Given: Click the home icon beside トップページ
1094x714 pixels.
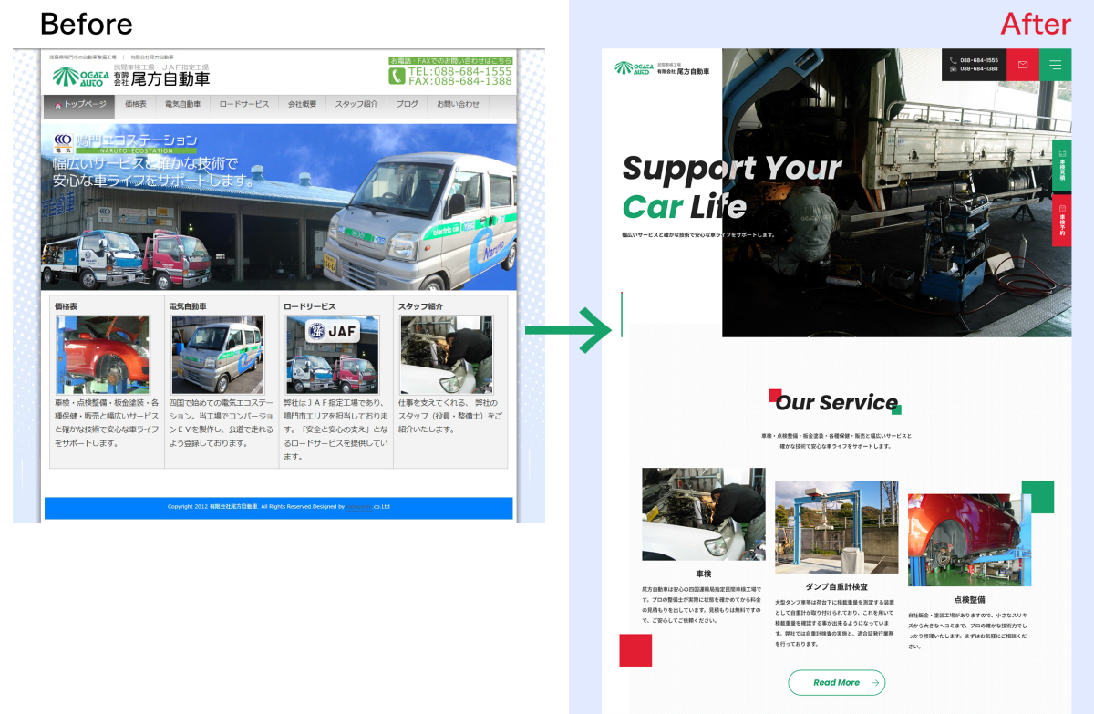Looking at the screenshot, I should click(x=57, y=105).
